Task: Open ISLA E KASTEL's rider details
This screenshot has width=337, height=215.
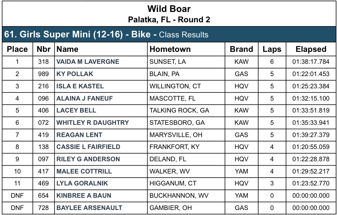Action: [80, 86]
